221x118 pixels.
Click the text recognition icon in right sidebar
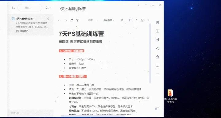[157, 22]
